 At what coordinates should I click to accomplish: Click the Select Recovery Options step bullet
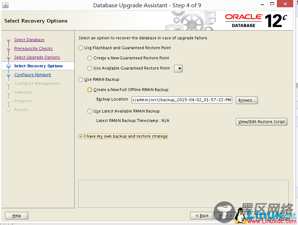click(9, 66)
